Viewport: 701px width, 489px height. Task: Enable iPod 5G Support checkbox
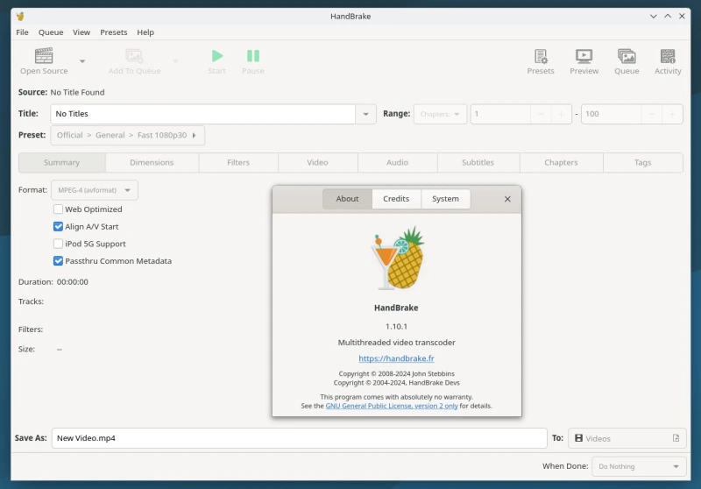point(58,244)
